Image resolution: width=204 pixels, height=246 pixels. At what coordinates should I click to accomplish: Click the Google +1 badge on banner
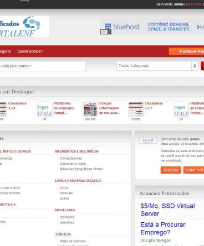(x=106, y=32)
